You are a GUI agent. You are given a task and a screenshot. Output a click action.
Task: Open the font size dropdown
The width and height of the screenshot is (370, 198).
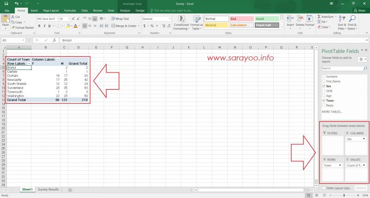coord(68,18)
